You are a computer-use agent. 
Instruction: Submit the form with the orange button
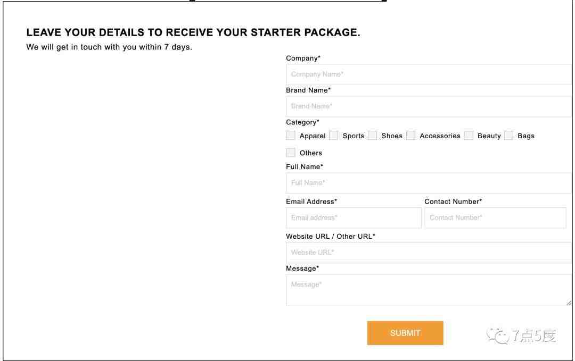point(405,333)
